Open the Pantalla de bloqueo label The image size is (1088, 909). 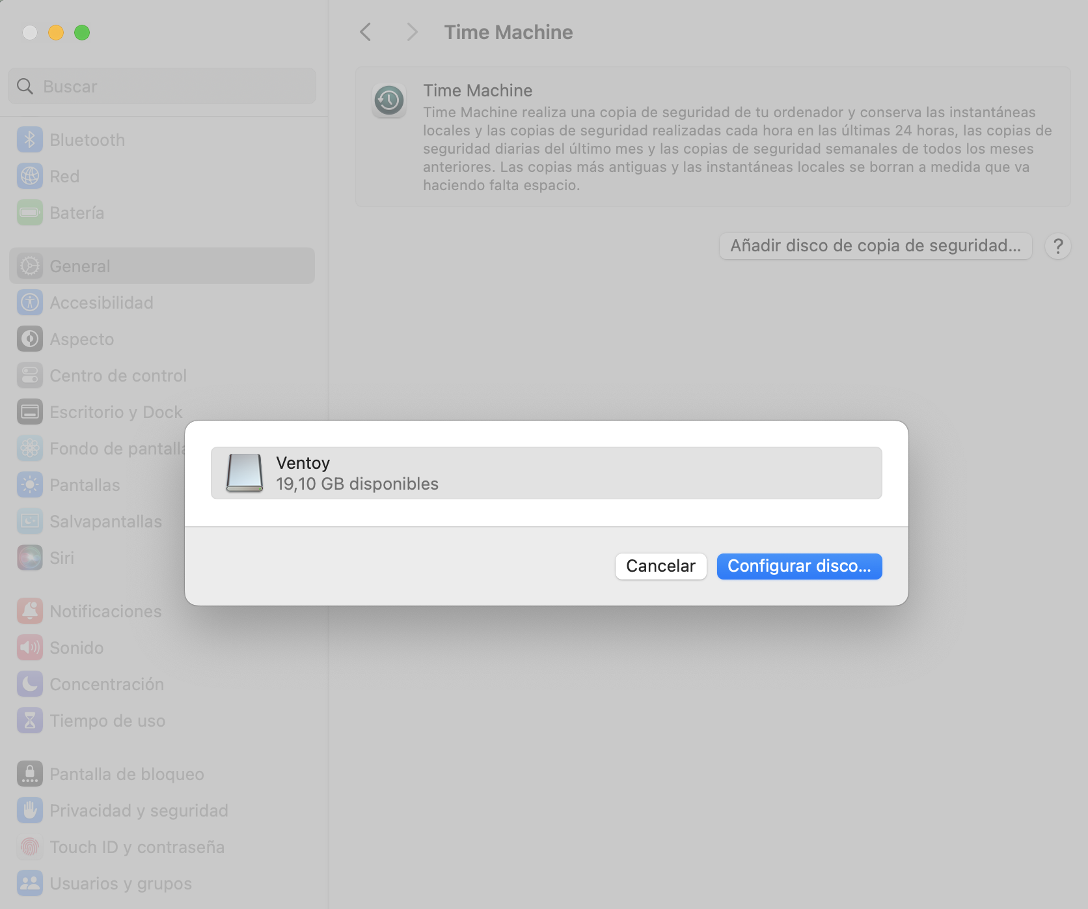pos(127,774)
